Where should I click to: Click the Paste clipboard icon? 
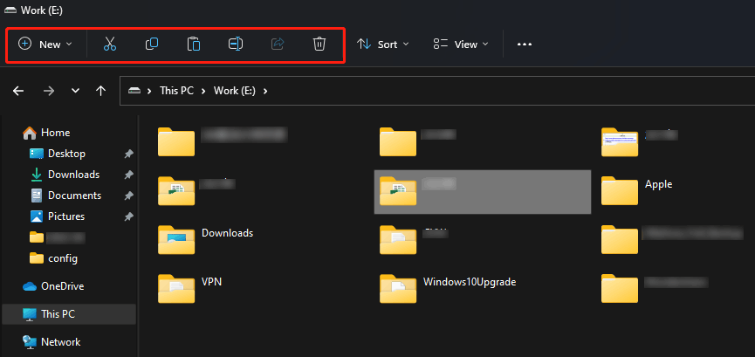[194, 45]
